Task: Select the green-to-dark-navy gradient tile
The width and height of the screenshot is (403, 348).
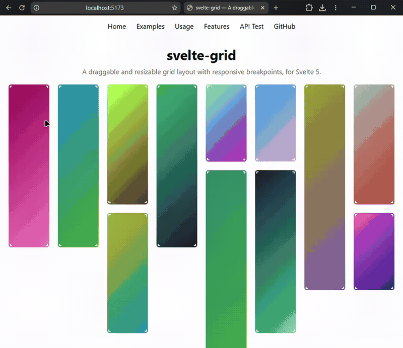Action: [x=177, y=166]
